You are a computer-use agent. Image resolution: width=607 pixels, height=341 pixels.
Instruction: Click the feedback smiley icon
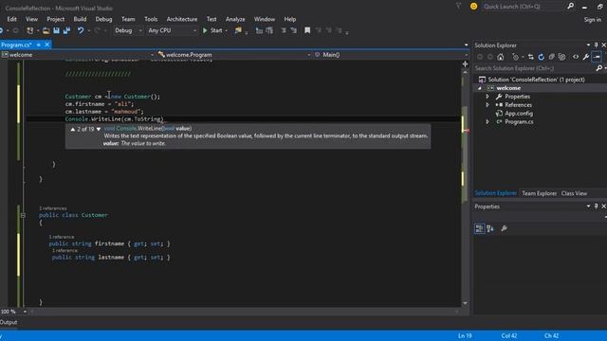click(473, 7)
